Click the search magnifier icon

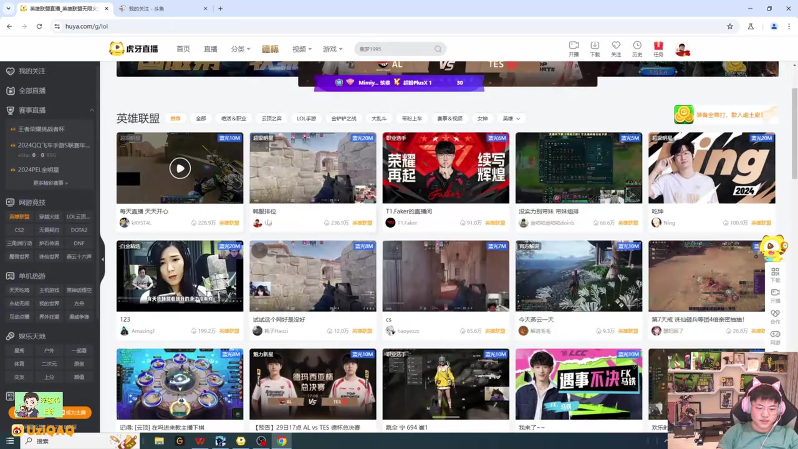pyautogui.click(x=438, y=49)
